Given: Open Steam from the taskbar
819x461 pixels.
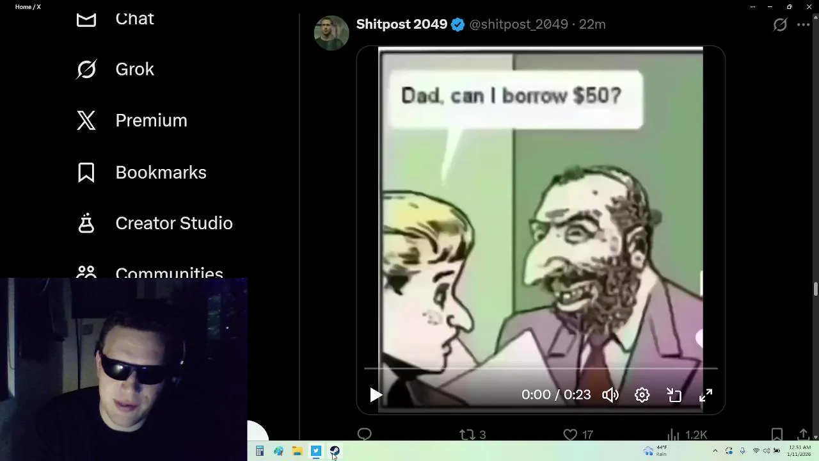Looking at the screenshot, I should (335, 451).
